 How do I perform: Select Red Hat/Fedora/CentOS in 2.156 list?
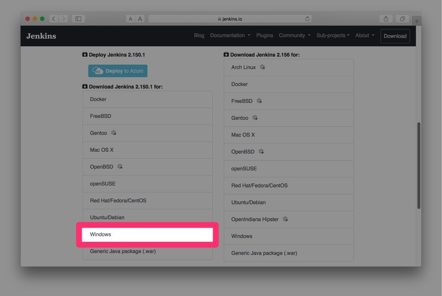[289, 186]
